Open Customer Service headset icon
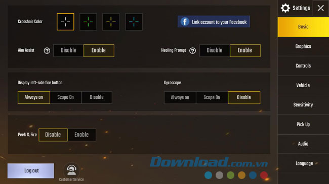Image resolution: width=329 pixels, height=184 pixels. coord(71,170)
